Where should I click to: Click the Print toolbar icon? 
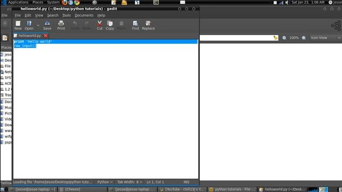click(x=61, y=25)
